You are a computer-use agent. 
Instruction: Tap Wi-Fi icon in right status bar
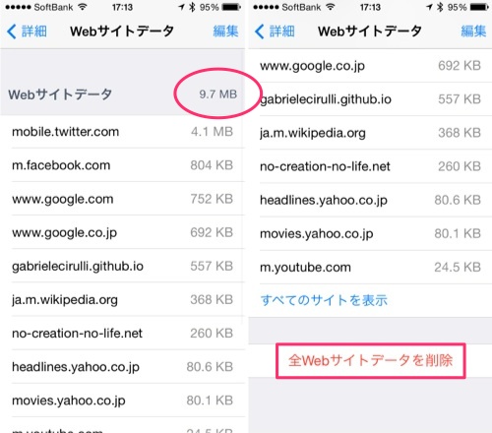point(331,7)
